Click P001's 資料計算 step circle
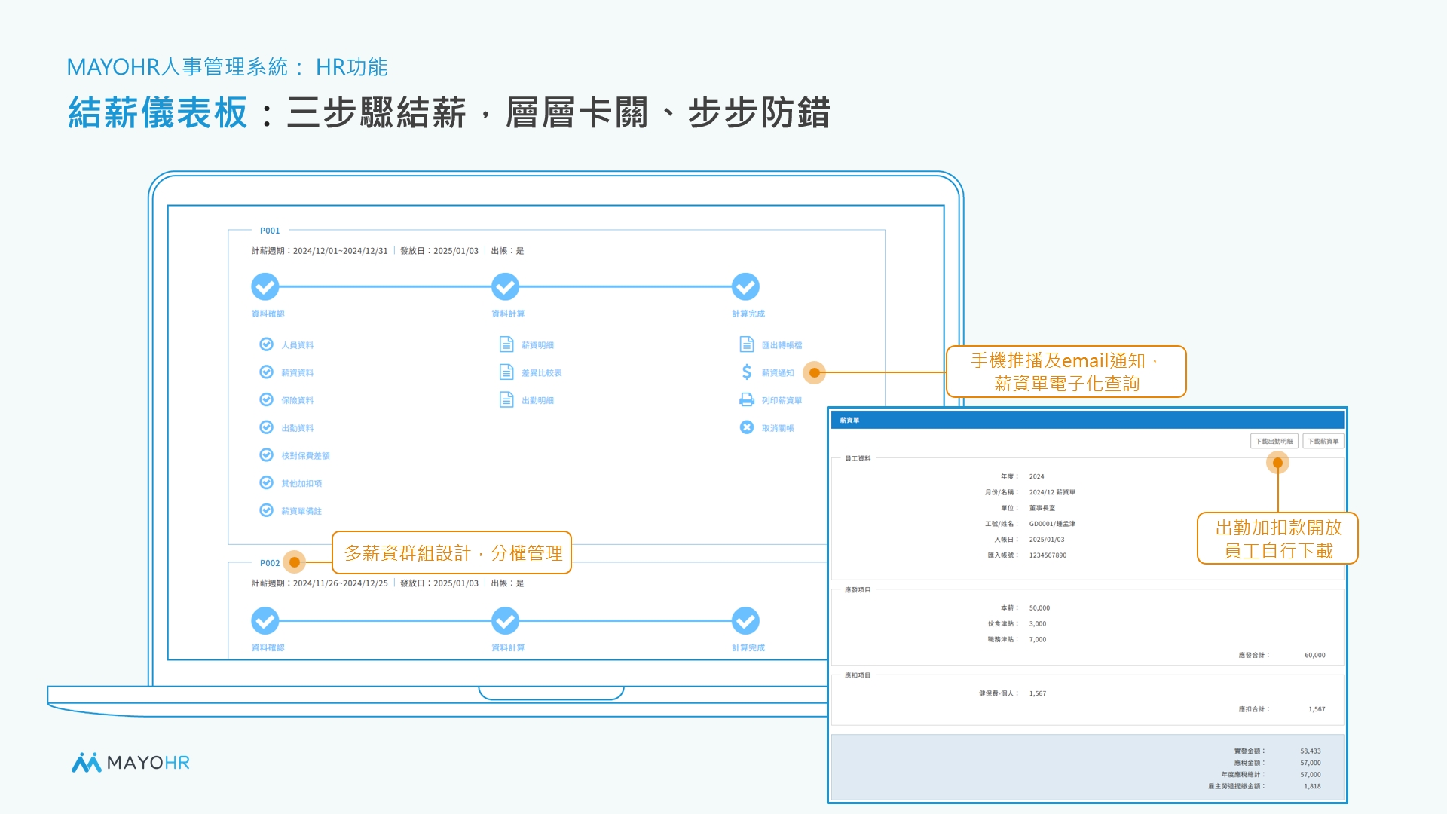Image resolution: width=1447 pixels, height=814 pixels. (x=505, y=286)
